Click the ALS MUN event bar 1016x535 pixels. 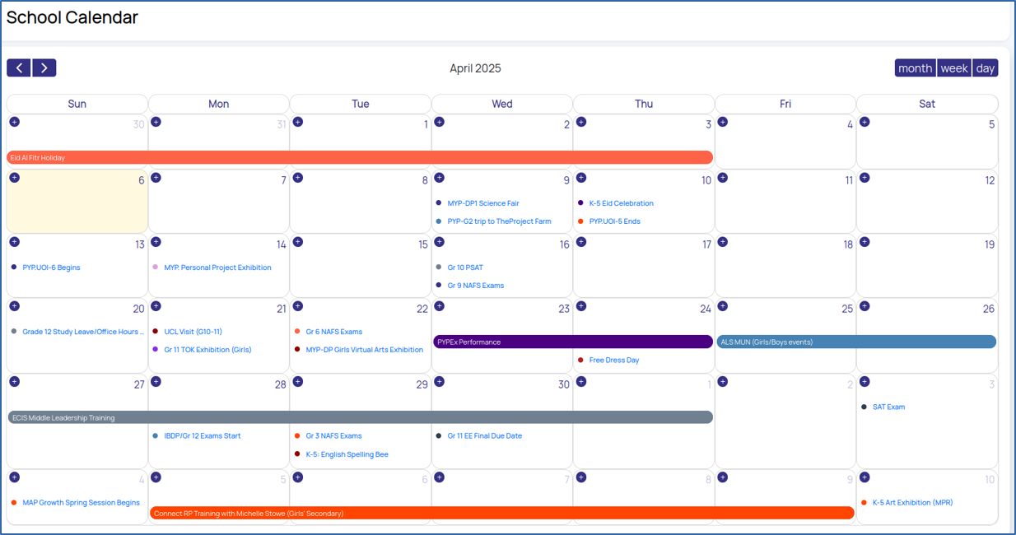pos(855,342)
